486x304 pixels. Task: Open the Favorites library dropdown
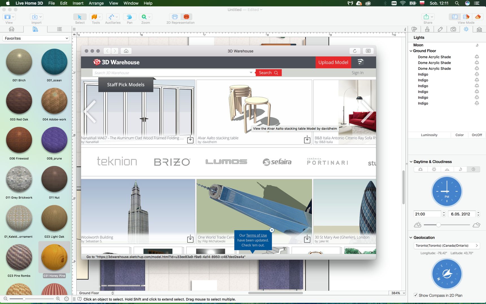click(x=36, y=38)
